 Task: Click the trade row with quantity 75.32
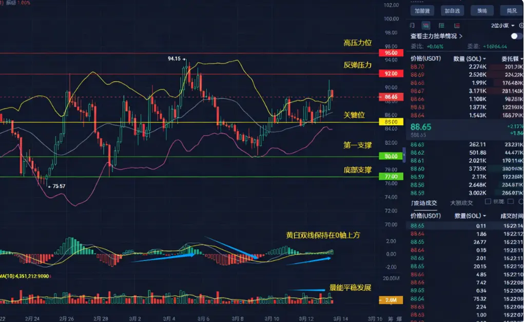point(465,298)
